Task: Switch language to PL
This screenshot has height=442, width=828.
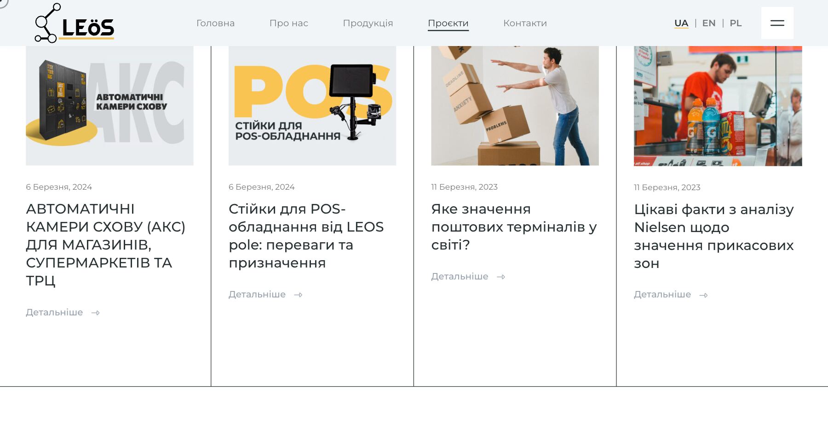Action: [736, 23]
